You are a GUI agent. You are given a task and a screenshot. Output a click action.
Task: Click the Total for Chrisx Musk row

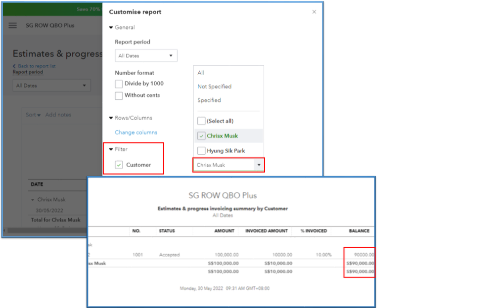point(55,220)
